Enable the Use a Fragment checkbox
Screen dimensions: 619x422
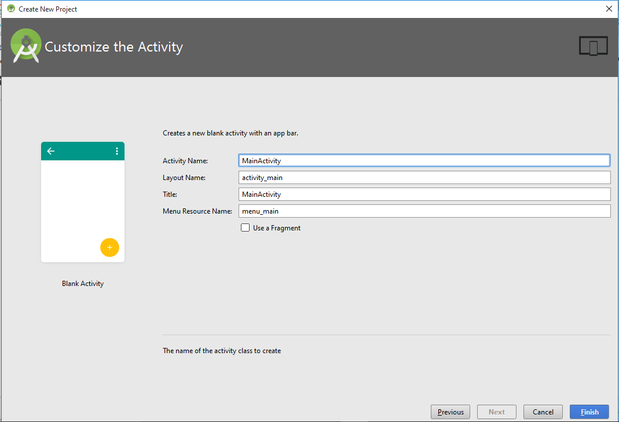click(x=245, y=227)
